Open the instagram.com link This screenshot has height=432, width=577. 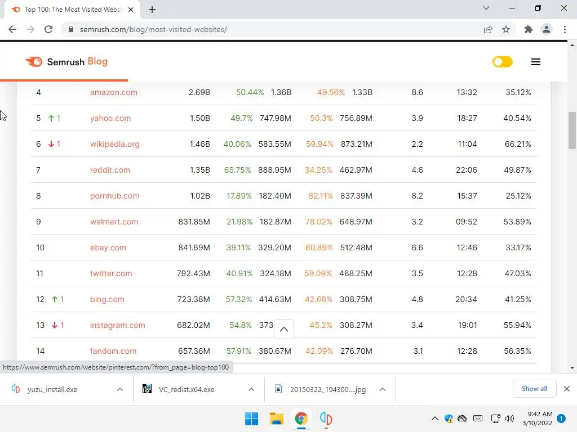pos(117,325)
